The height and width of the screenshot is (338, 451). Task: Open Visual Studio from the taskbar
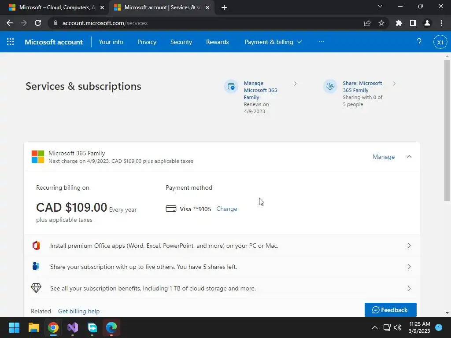coord(73,327)
